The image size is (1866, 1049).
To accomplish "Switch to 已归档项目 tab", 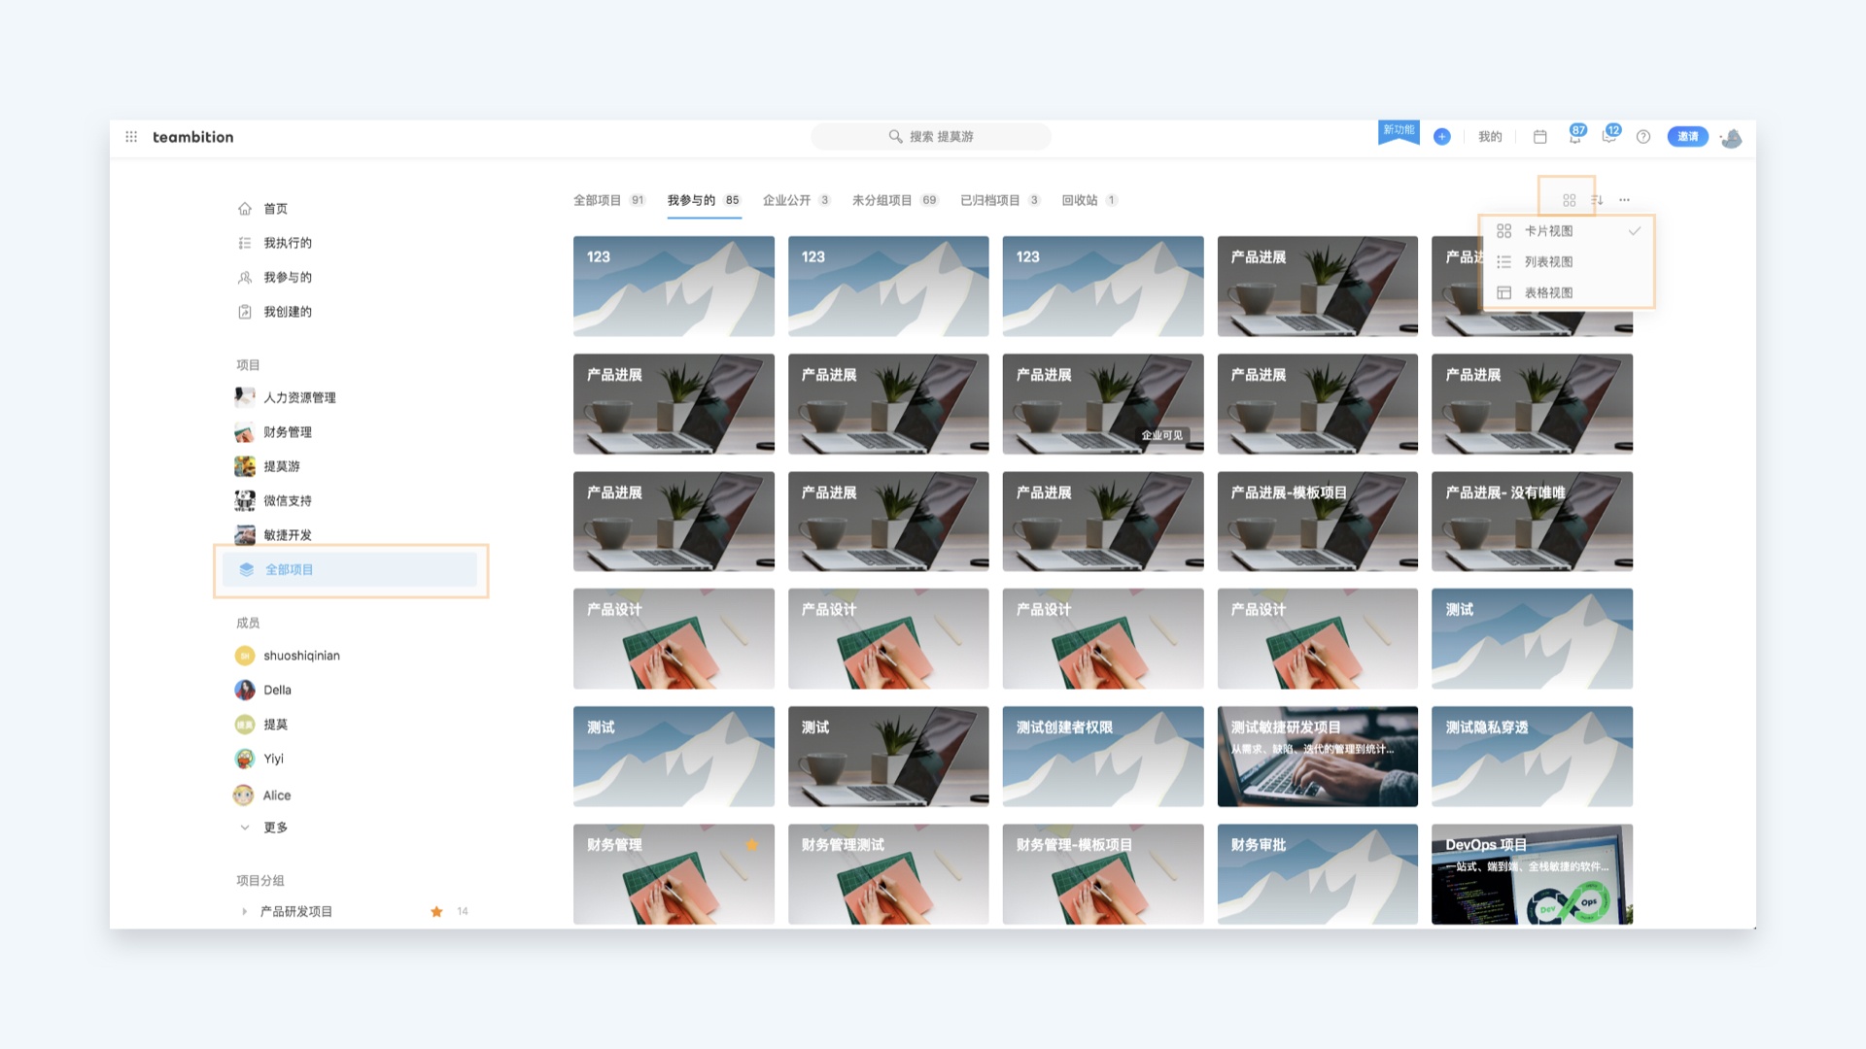I will coord(1000,200).
